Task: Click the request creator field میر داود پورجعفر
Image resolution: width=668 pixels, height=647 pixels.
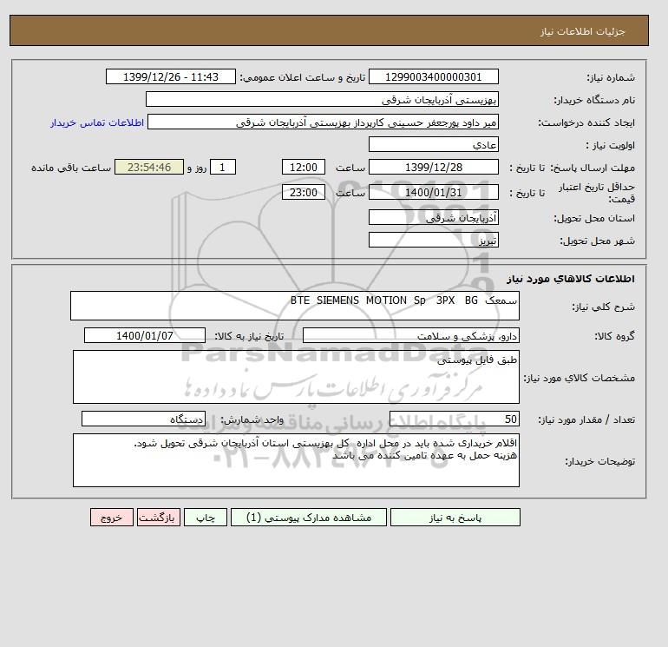Action: click(323, 122)
